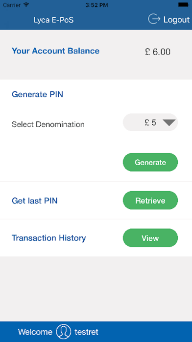Tap the 3:52 PM clock display

[96, 5]
